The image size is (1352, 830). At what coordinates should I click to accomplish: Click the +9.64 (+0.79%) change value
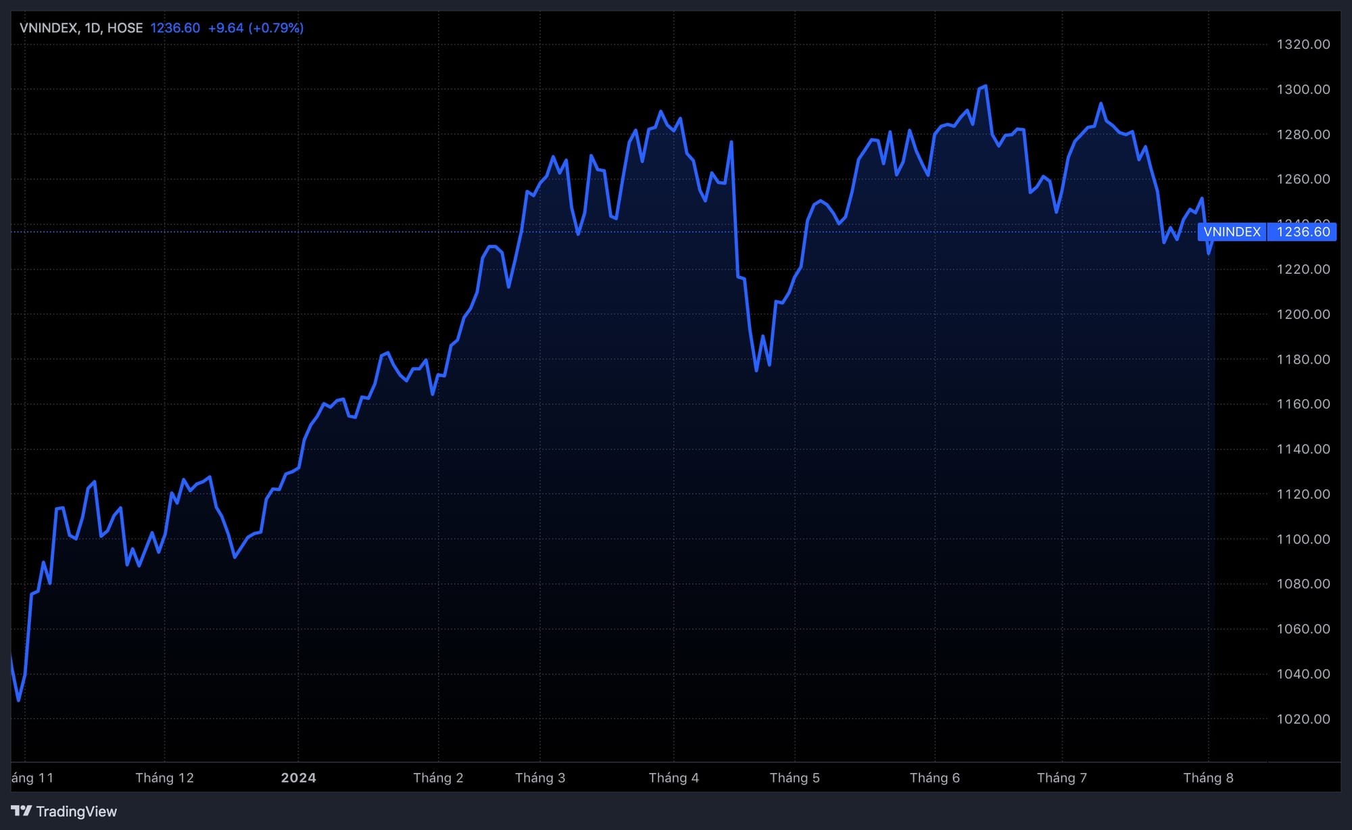tap(256, 28)
